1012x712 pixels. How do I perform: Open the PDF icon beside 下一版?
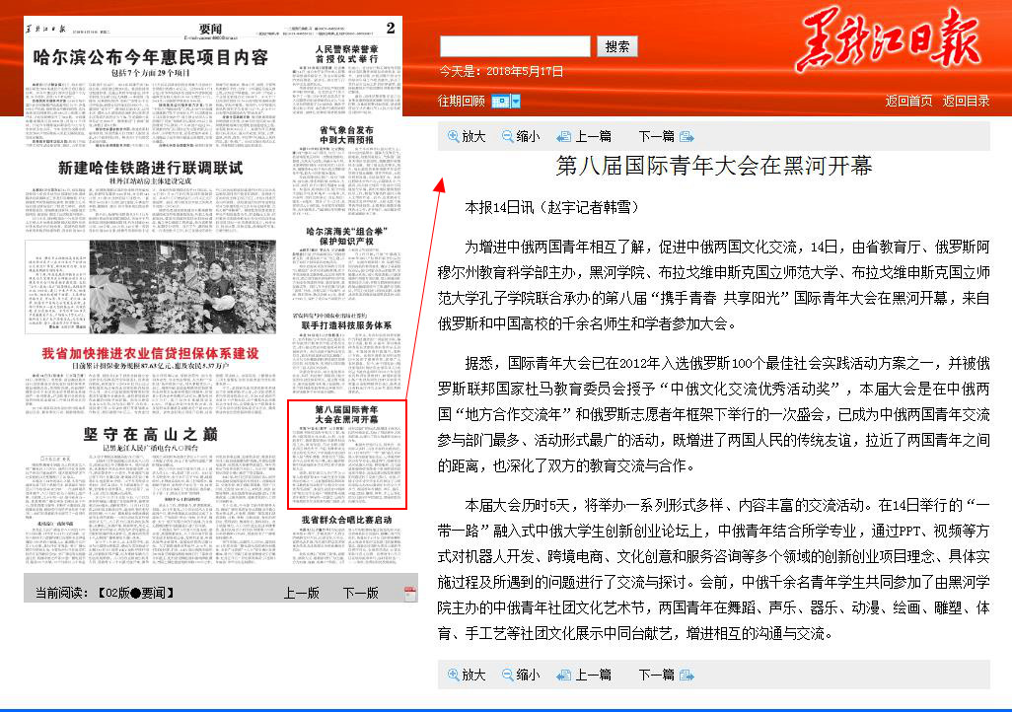tap(410, 593)
